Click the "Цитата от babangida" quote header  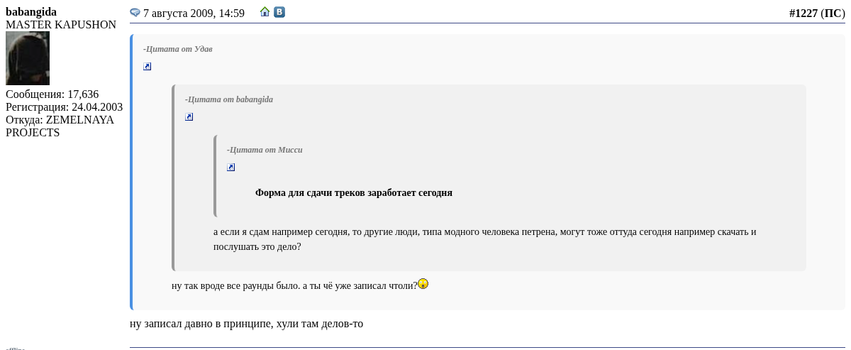point(229,99)
